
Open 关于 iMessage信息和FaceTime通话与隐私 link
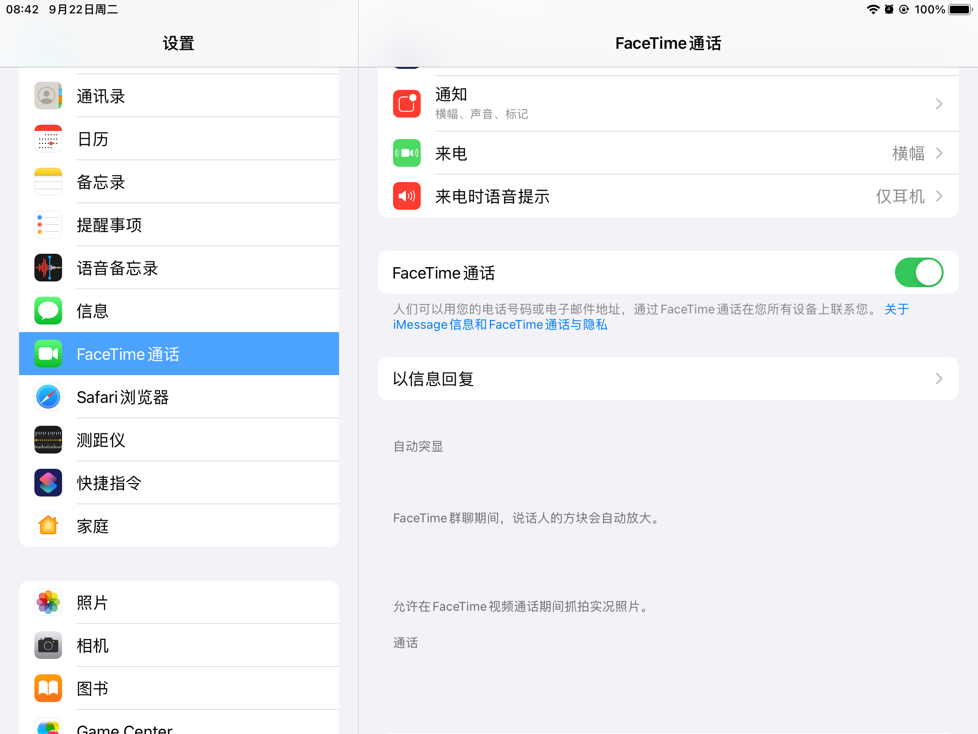[x=500, y=325]
